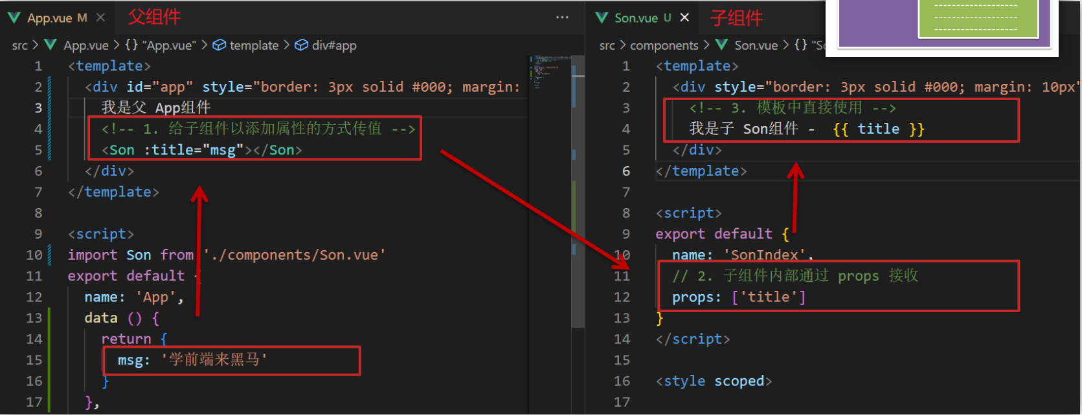
Task: Click the data () { line
Action: [122, 318]
